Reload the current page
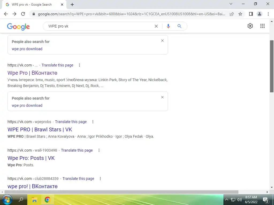 23,14
